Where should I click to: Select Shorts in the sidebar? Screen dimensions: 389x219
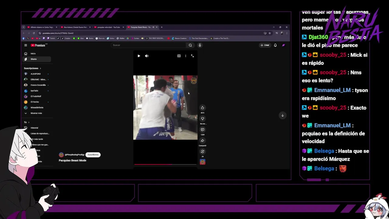tap(36, 59)
